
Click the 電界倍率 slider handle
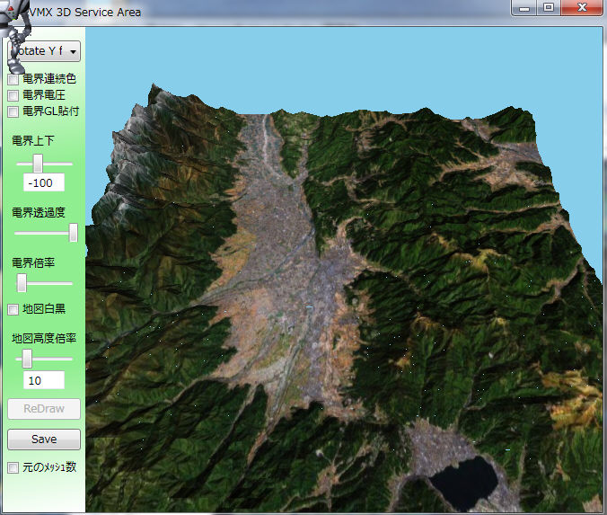pyautogui.click(x=22, y=283)
